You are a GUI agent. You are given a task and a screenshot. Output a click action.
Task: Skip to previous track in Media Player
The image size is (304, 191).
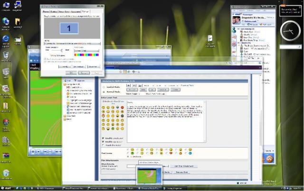click(45, 151)
